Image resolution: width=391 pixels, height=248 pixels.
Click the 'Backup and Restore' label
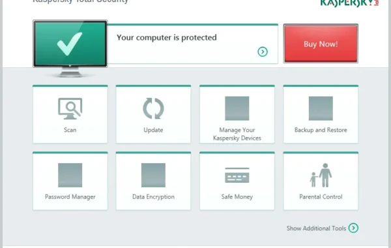click(321, 130)
